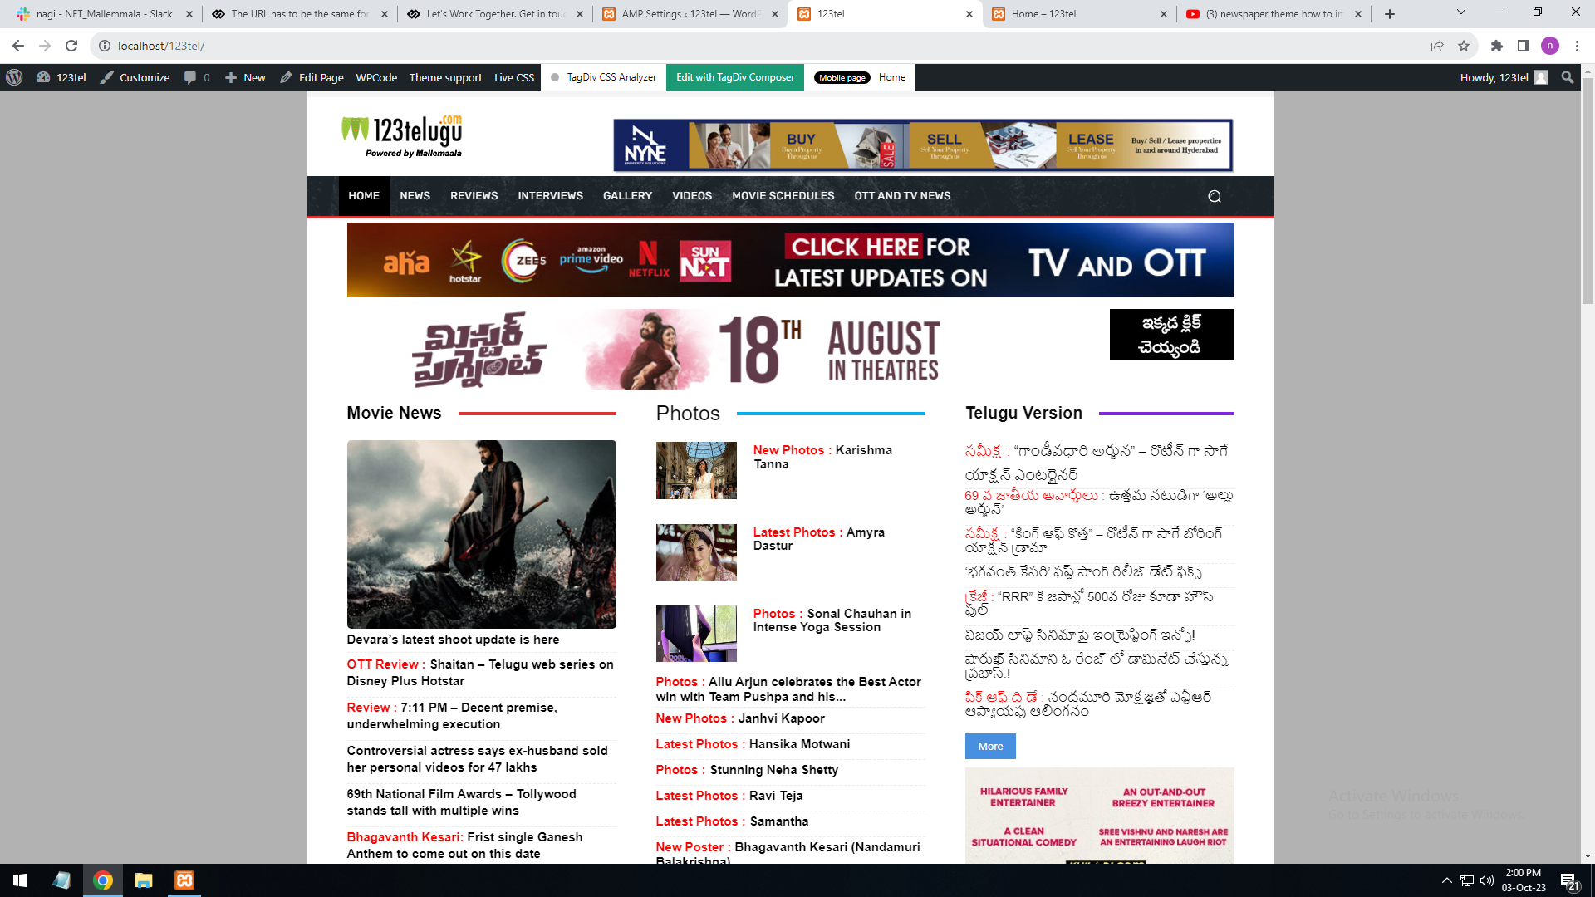This screenshot has height=897, width=1595.
Task: Open a new browser tab
Action: pos(1390,14)
